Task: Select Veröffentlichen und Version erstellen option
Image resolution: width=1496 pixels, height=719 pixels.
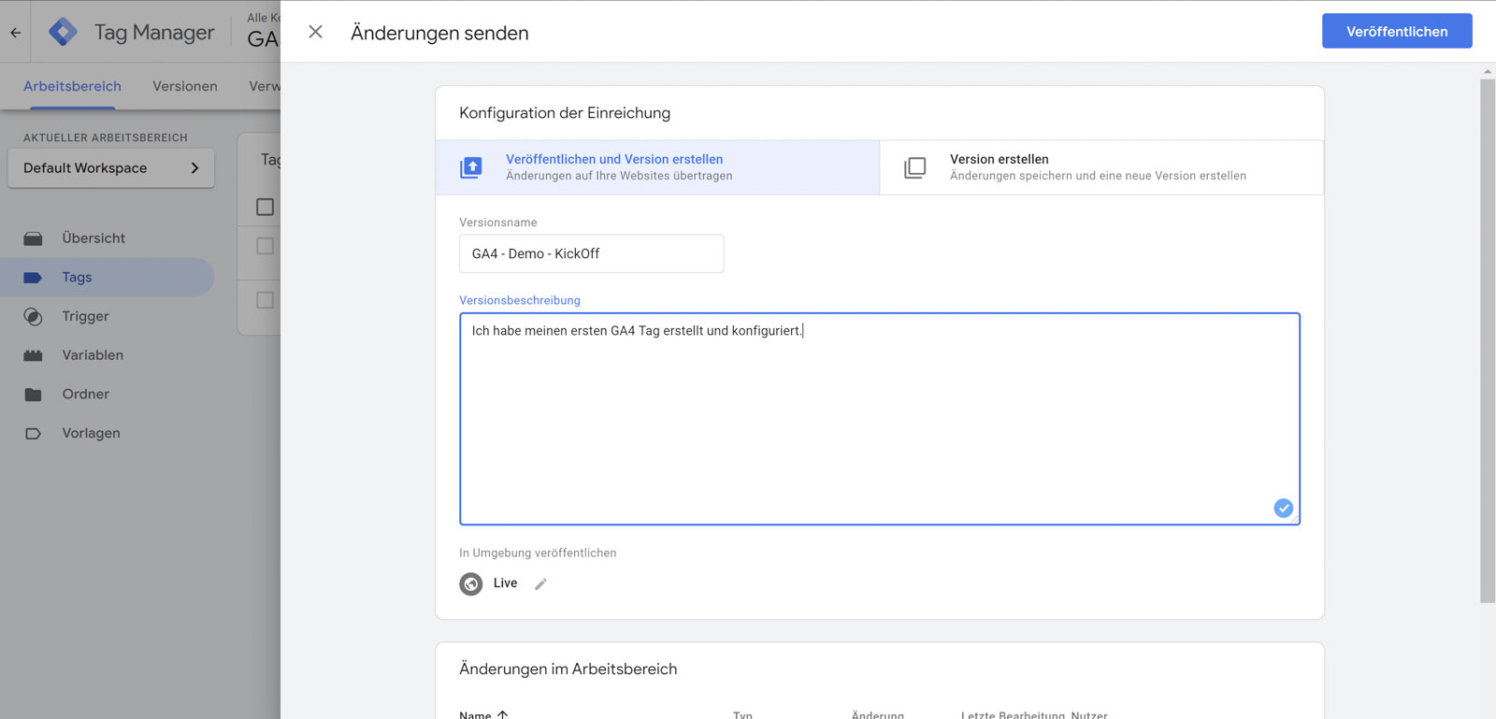Action: click(657, 167)
